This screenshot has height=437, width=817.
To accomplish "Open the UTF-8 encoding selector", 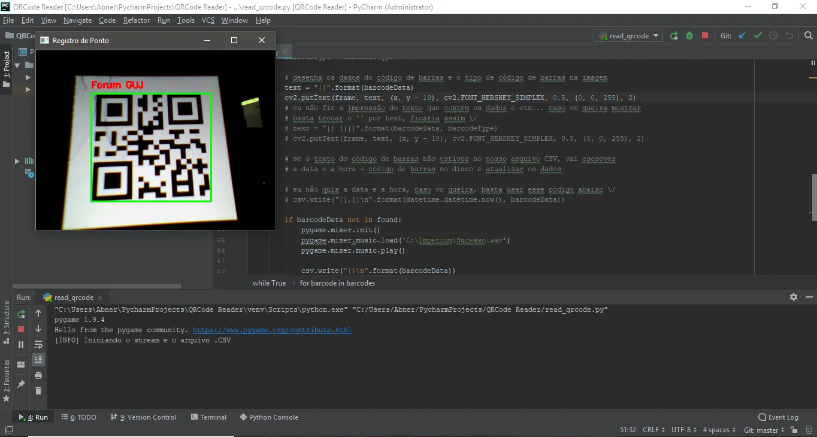I will pos(683,430).
